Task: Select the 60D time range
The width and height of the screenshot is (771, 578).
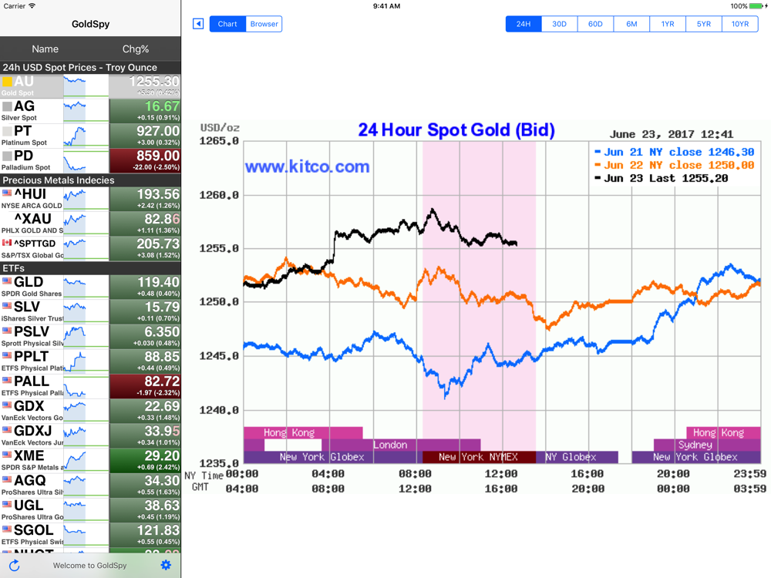Action: click(595, 24)
